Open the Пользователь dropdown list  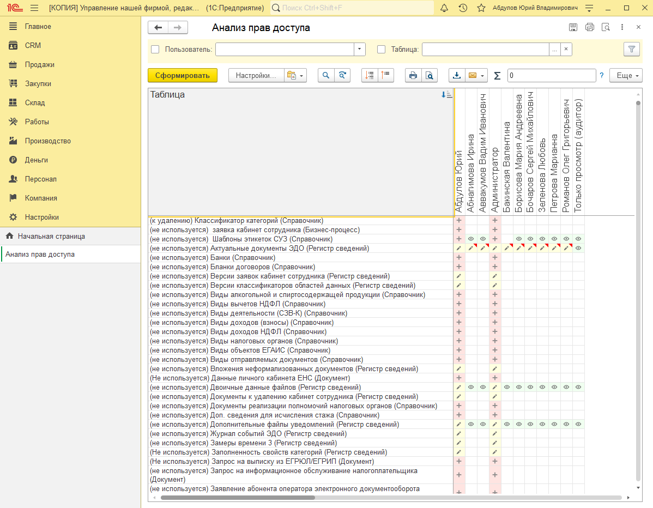(x=359, y=49)
